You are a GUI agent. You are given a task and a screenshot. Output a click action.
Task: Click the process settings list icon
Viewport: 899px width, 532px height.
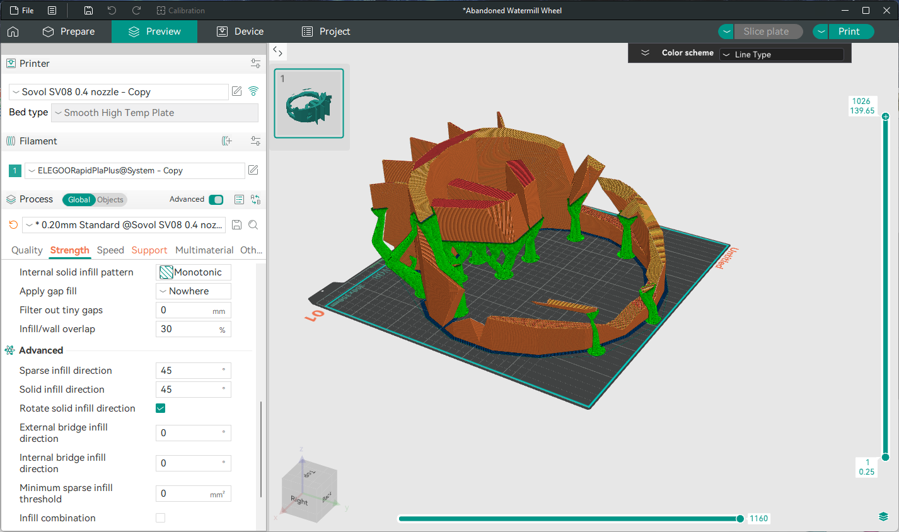coord(239,200)
